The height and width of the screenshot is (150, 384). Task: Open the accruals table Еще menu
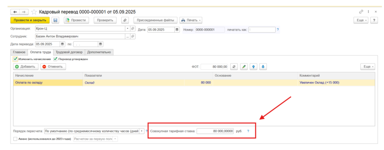(x=367, y=67)
